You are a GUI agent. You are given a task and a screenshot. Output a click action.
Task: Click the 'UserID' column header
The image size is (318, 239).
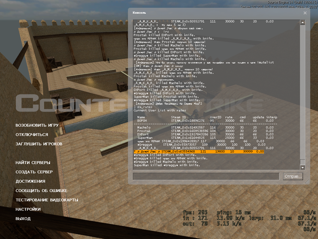click(216, 117)
